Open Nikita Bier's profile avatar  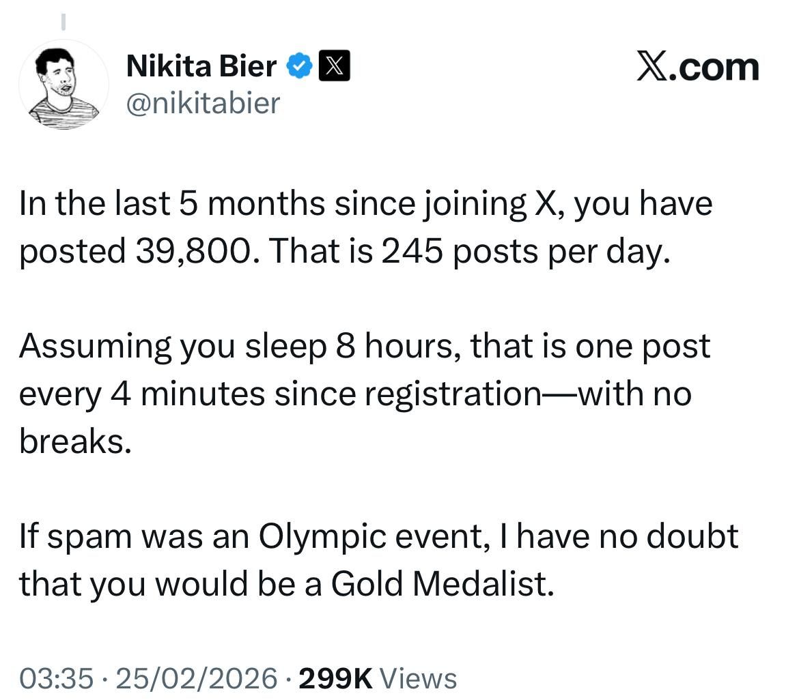click(64, 85)
